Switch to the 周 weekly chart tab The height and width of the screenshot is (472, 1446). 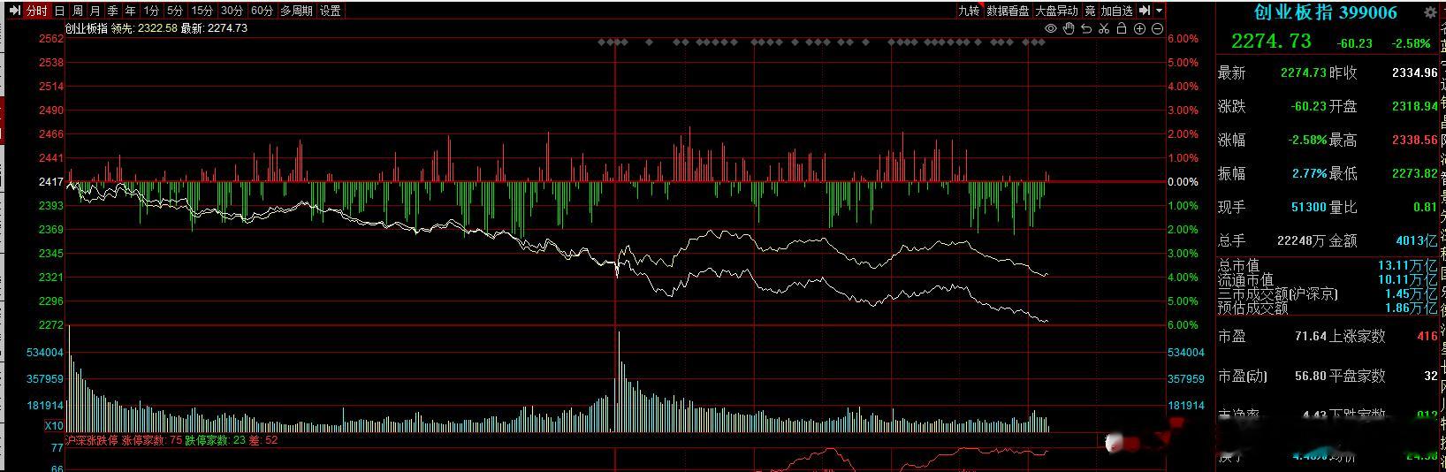tap(78, 11)
